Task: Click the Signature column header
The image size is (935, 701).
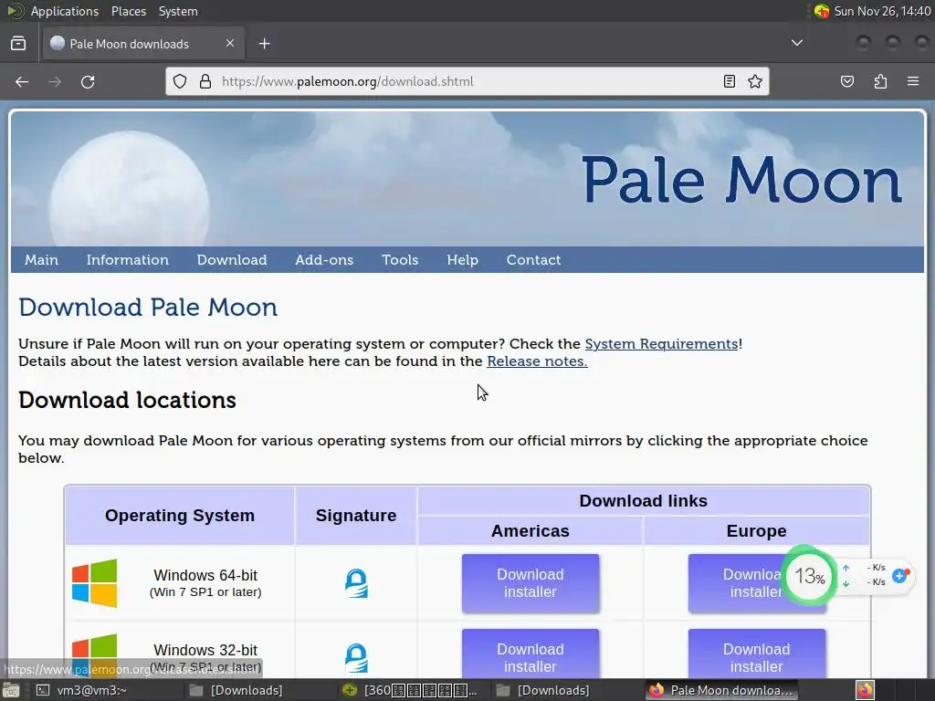Action: point(356,516)
